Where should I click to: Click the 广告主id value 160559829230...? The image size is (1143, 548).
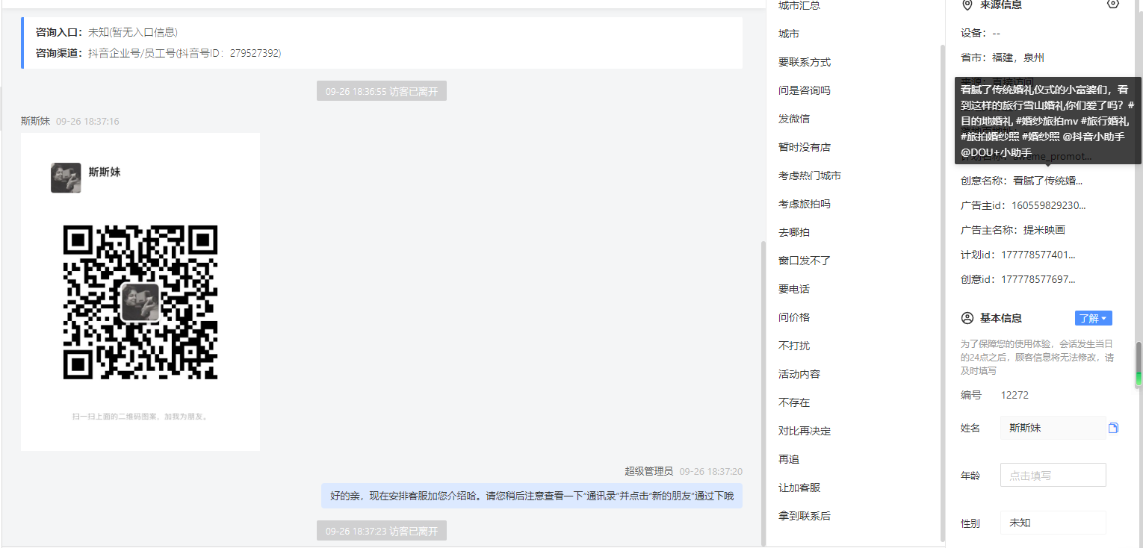click(x=1049, y=205)
